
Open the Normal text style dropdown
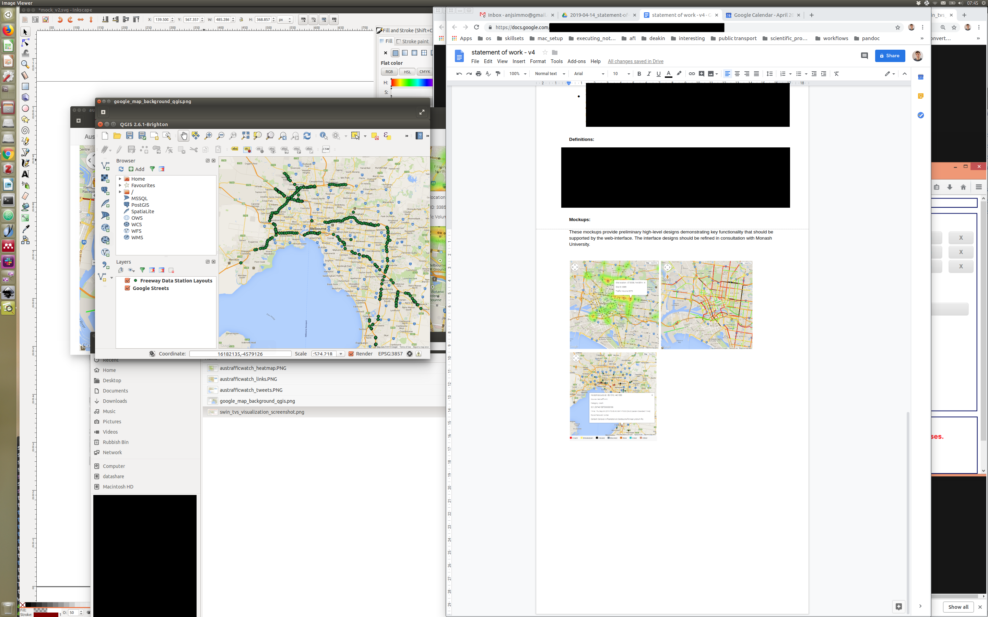tap(550, 74)
